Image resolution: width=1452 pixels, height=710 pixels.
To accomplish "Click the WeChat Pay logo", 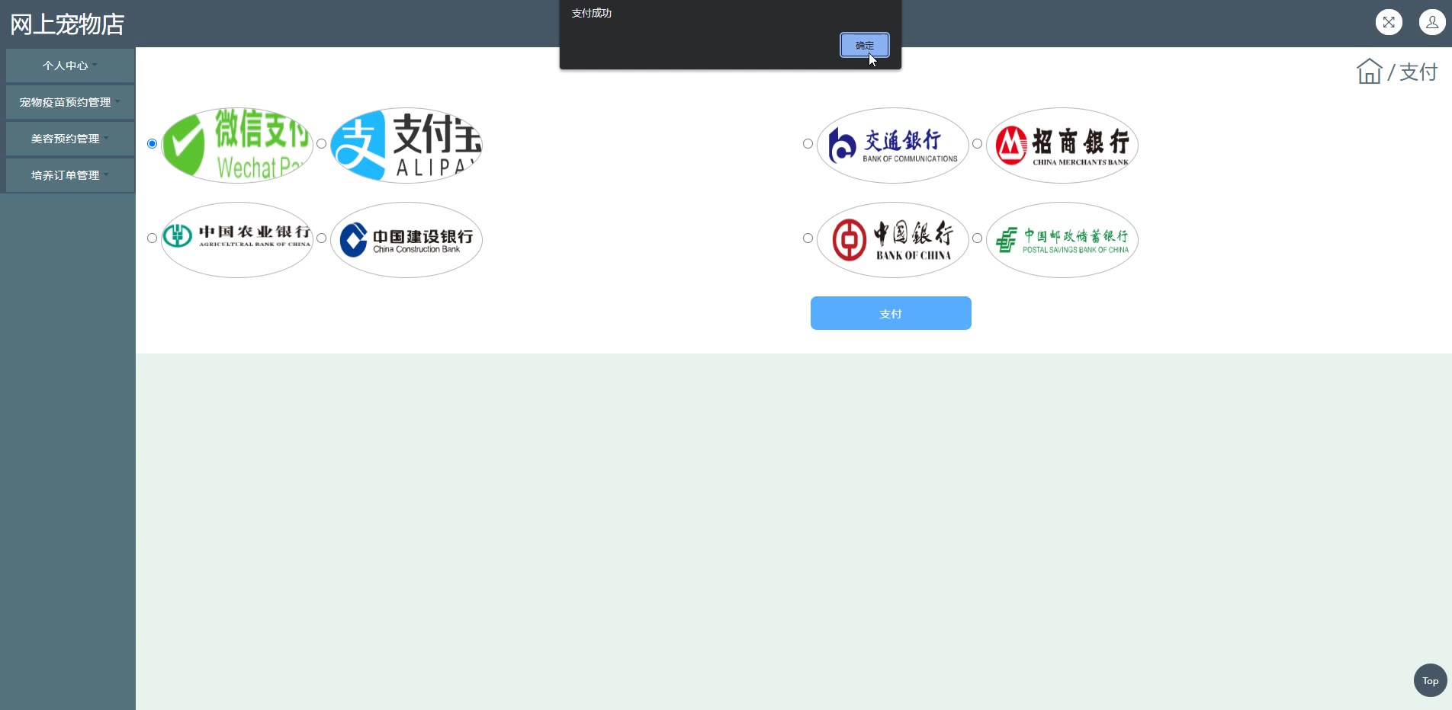I will (x=237, y=145).
